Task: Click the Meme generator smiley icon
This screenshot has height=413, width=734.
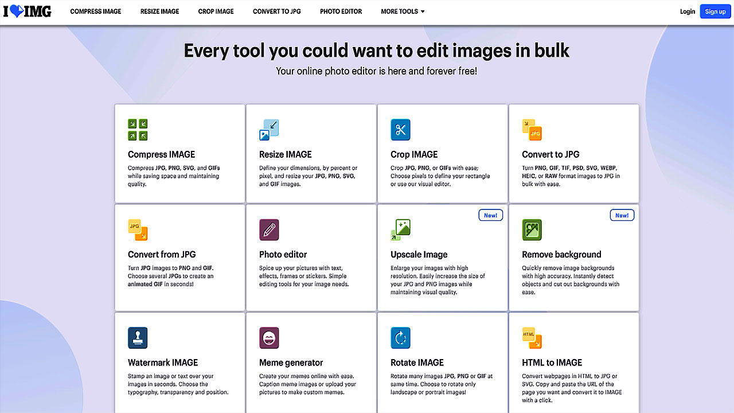Action: (269, 338)
